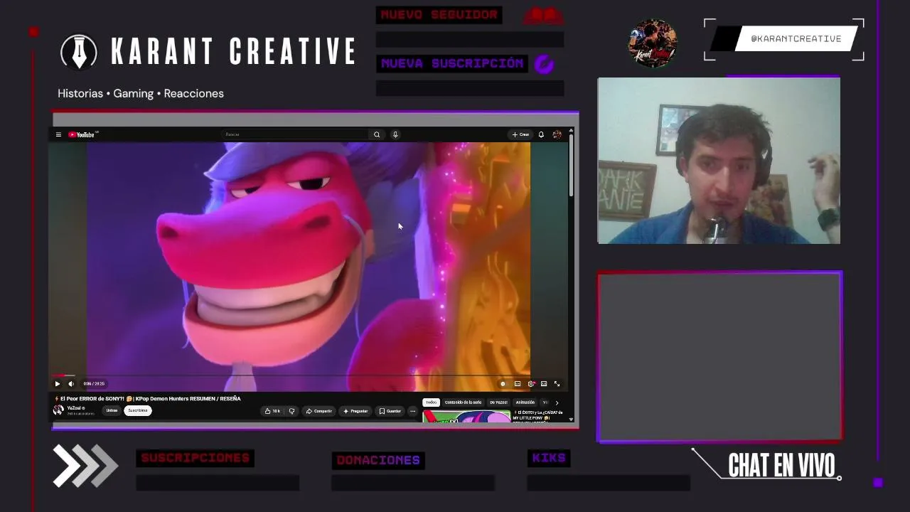Click the purple icon beside Nueva Suscripción

(544, 65)
